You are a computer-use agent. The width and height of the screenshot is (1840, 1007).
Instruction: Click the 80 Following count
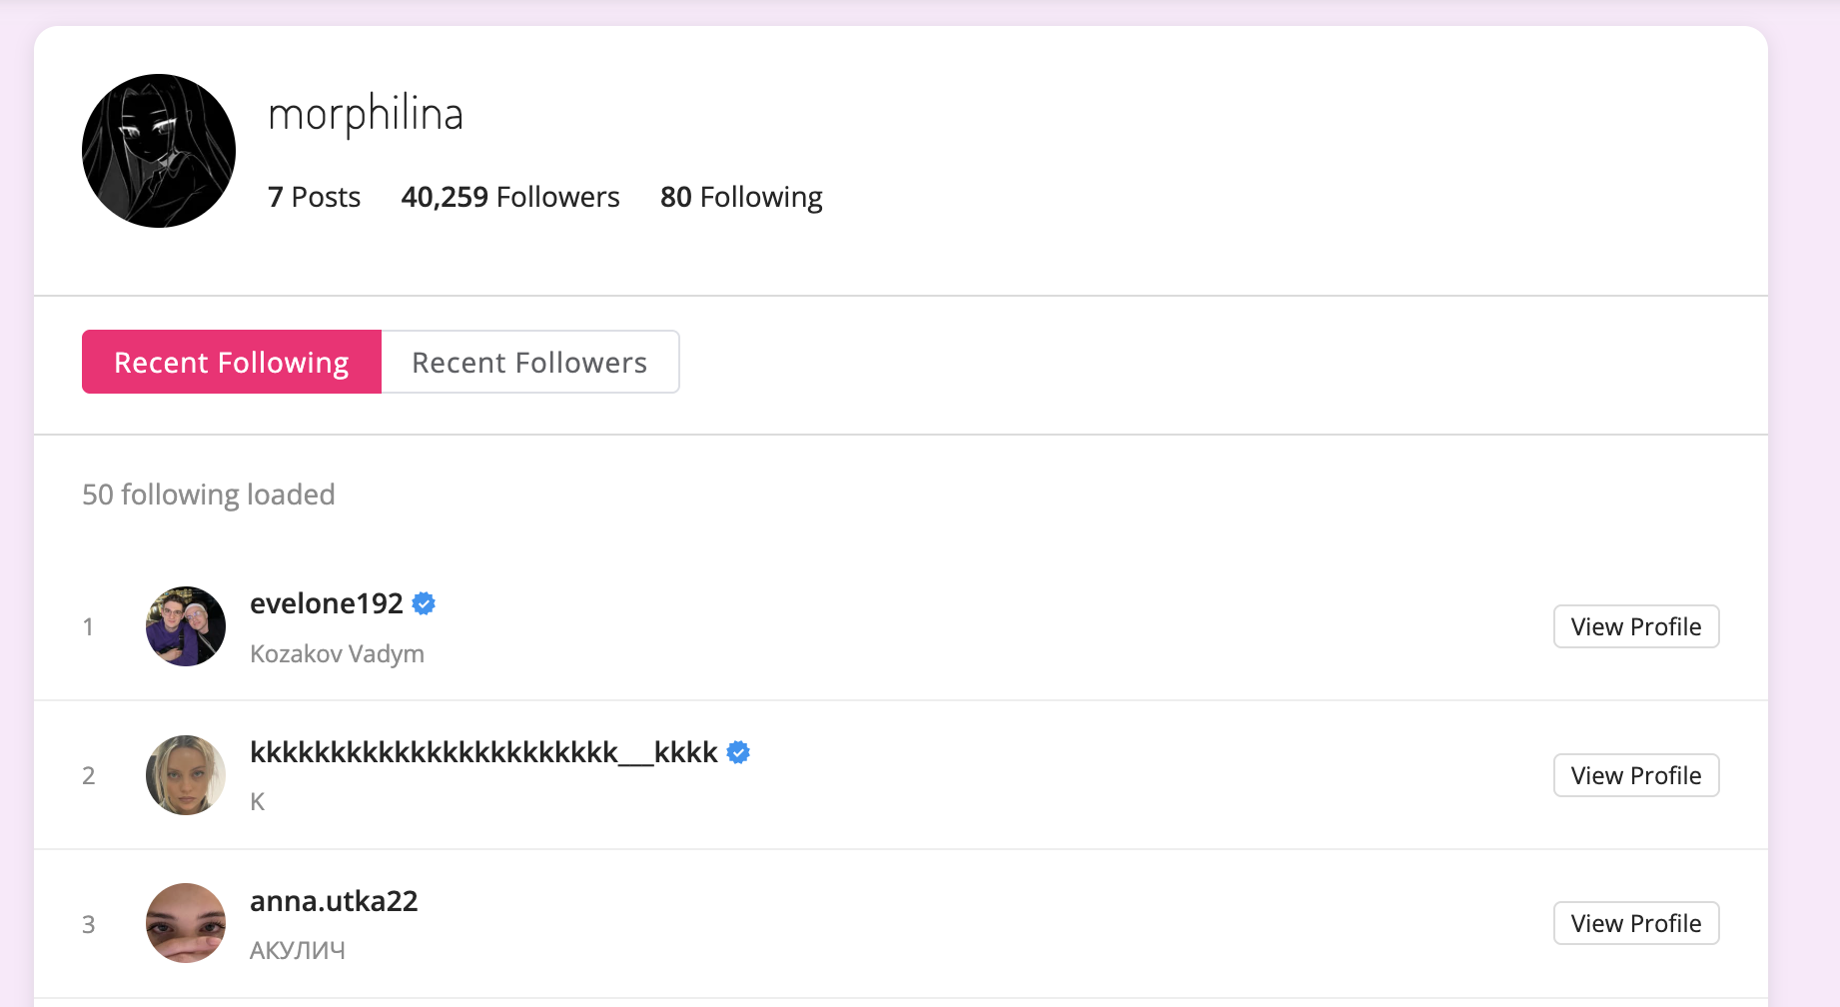[x=741, y=197]
